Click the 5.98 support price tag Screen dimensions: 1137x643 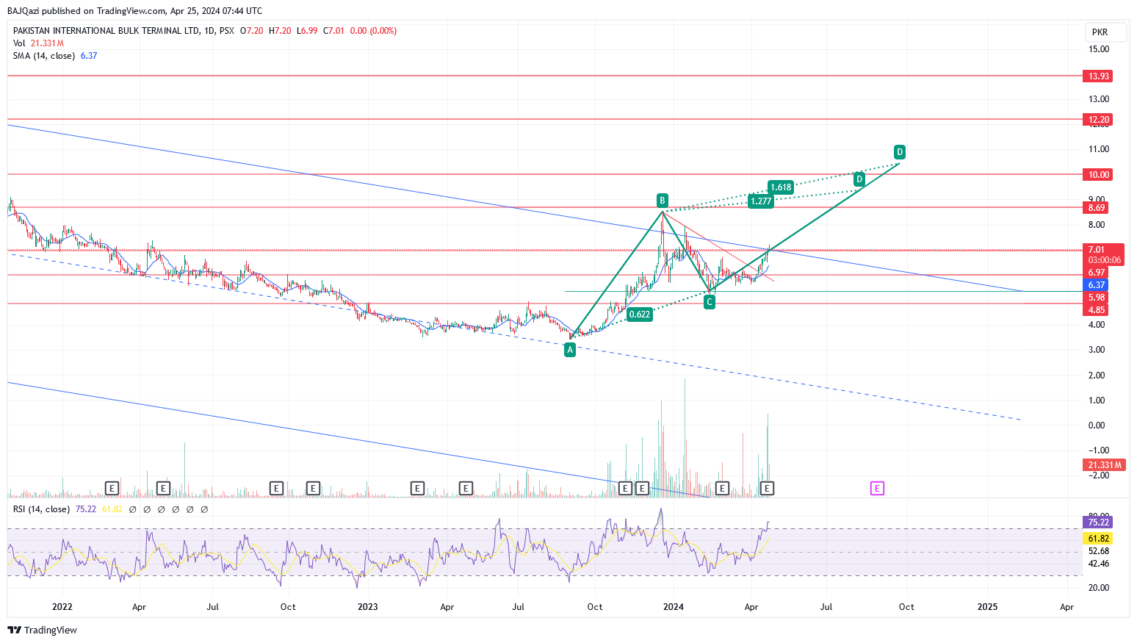(x=1097, y=298)
